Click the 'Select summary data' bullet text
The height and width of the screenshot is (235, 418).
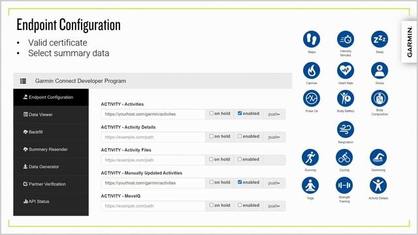click(69, 54)
